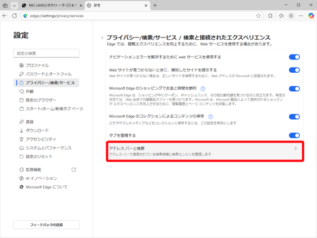The height and width of the screenshot is (238, 317).
Task: Open アクセシビリティ settings section
Action: pos(46,139)
